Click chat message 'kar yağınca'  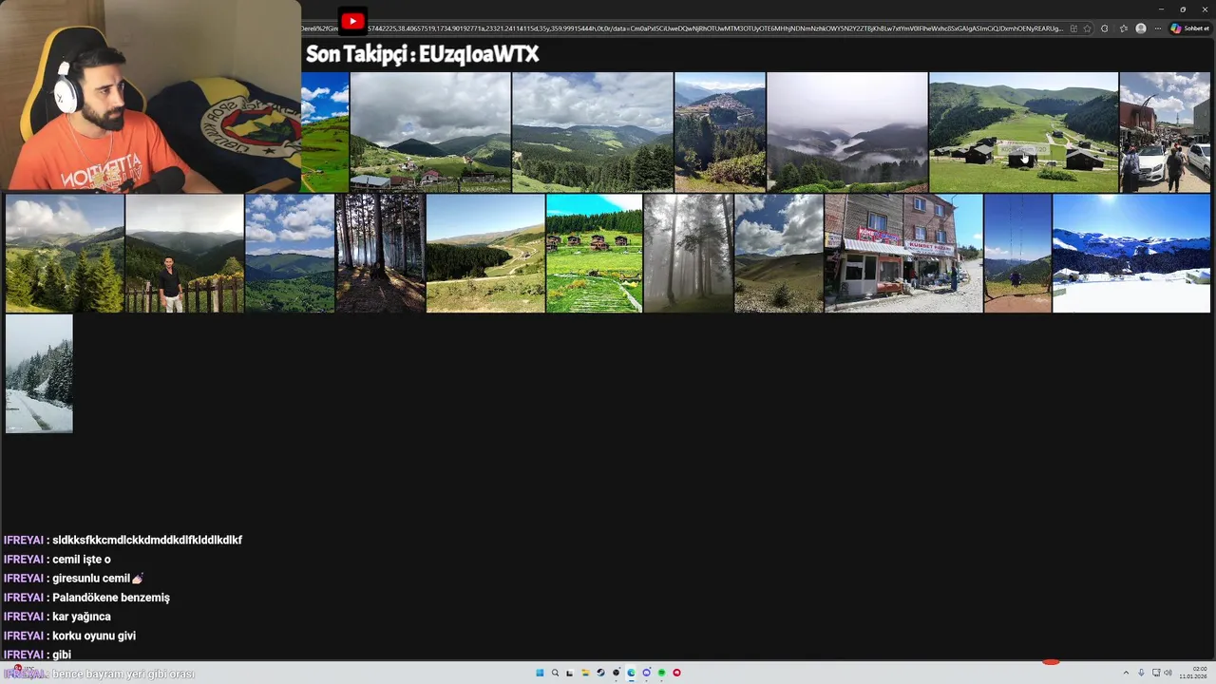[x=82, y=617]
